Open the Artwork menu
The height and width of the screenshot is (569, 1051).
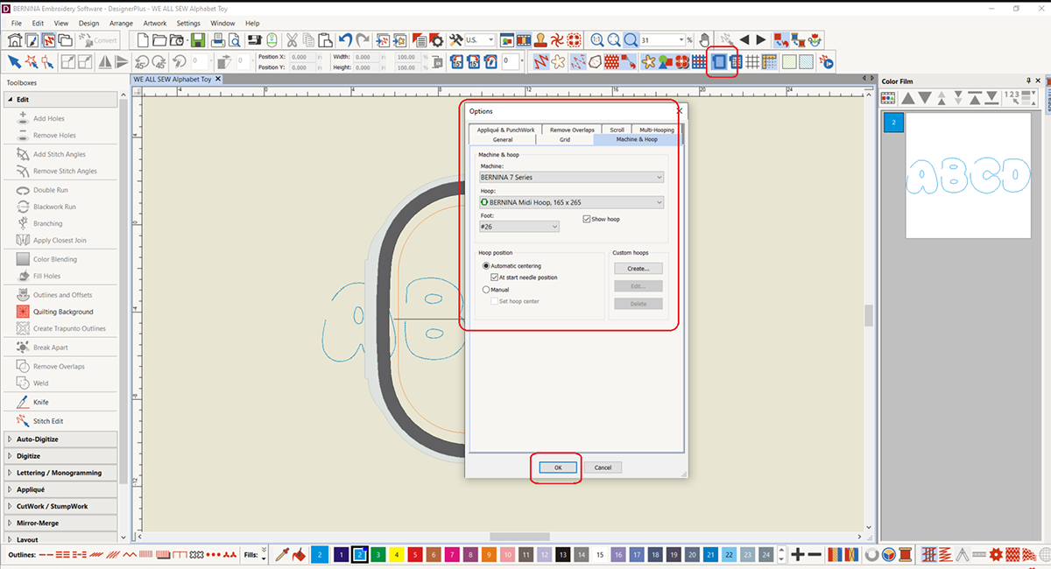[154, 23]
